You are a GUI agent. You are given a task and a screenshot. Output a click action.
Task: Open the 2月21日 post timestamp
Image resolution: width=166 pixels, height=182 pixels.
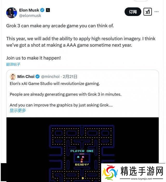point(70,77)
